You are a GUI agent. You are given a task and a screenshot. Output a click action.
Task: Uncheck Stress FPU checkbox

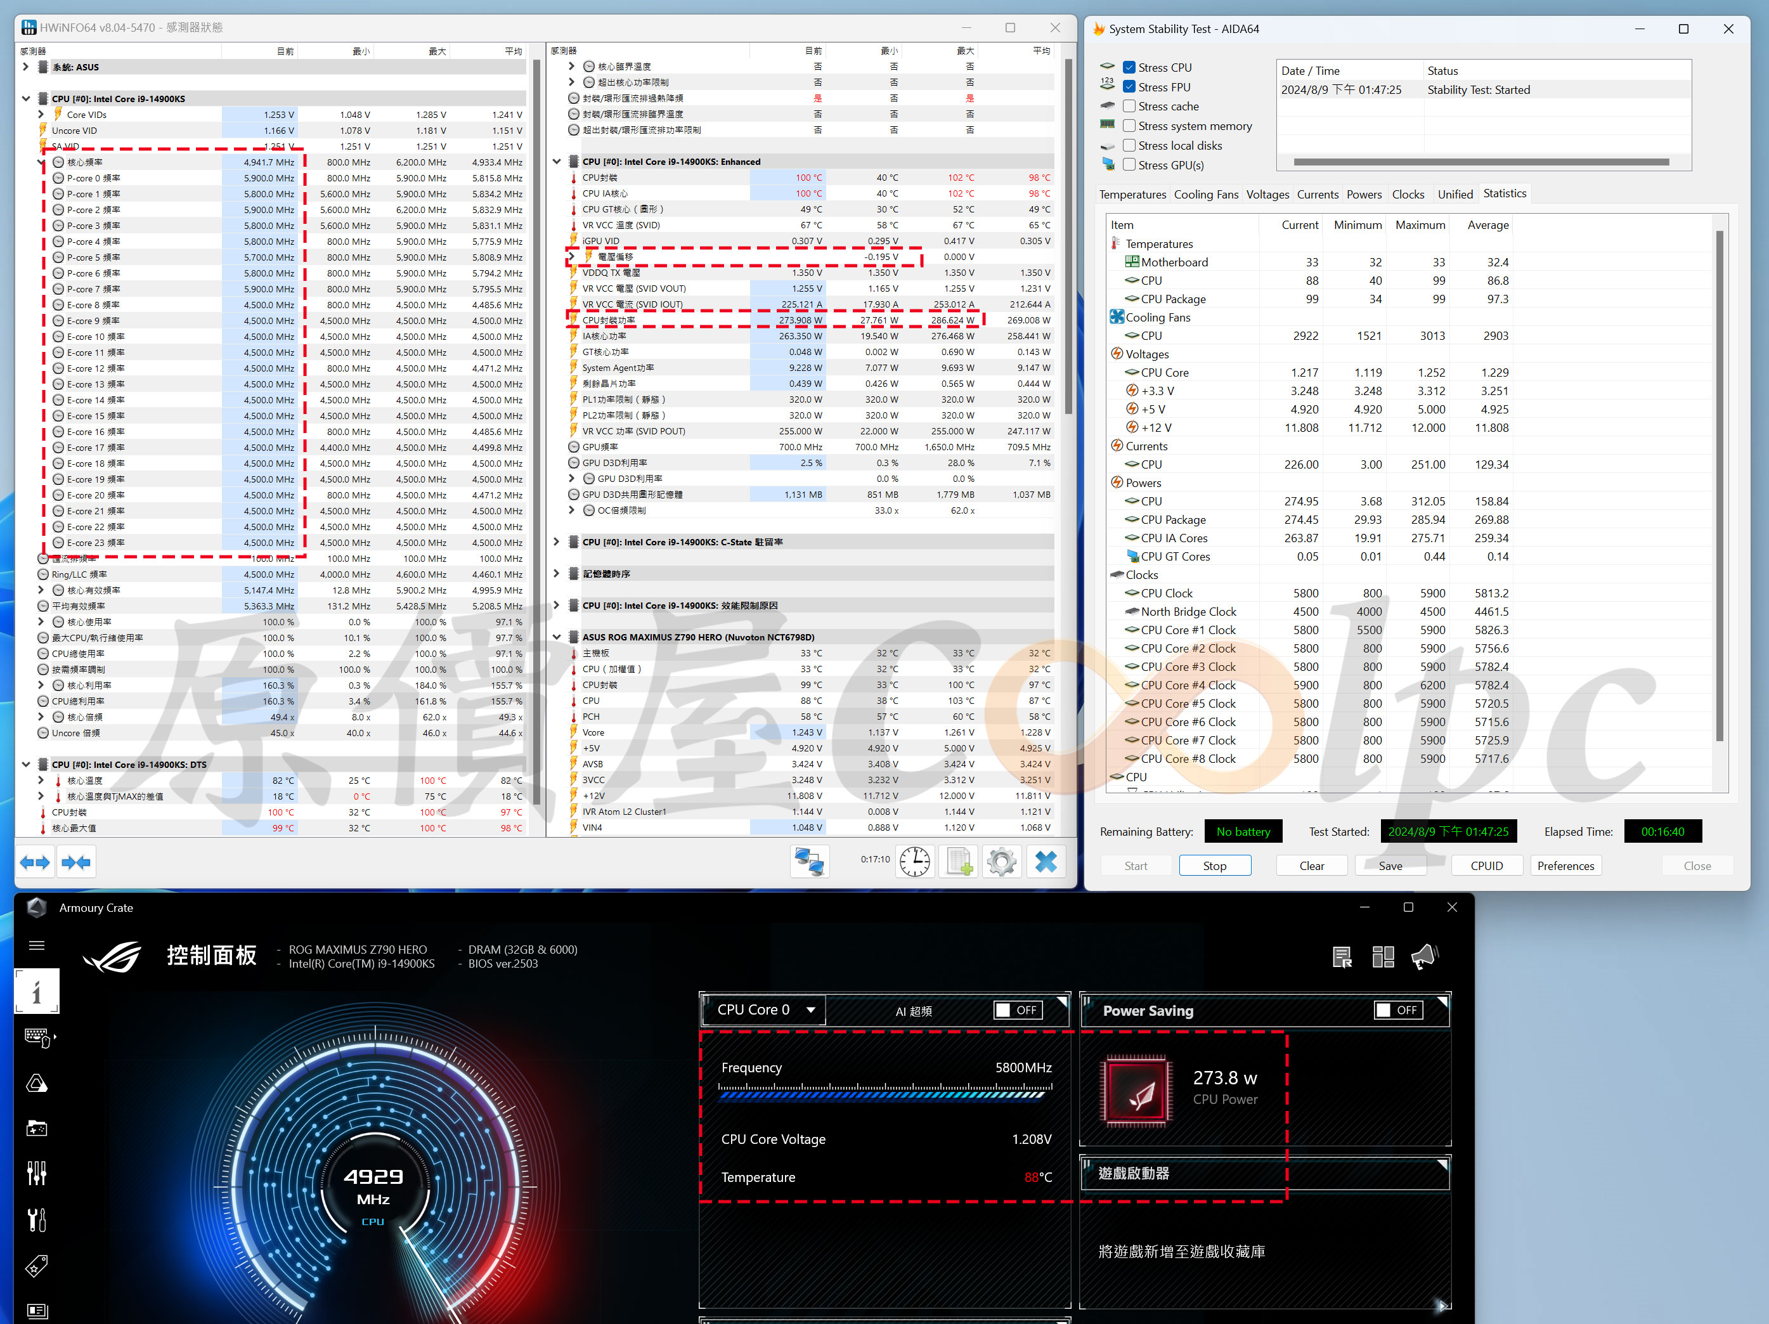click(x=1129, y=88)
